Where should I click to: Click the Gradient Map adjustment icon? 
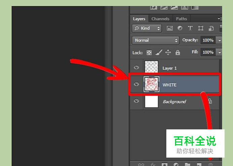click(195, 7)
